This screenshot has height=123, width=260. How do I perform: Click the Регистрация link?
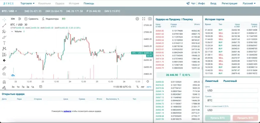pos(229,3)
